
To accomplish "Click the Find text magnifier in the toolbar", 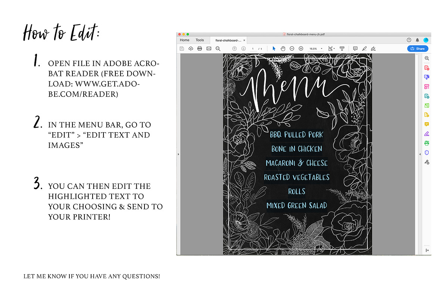I will click(x=218, y=48).
